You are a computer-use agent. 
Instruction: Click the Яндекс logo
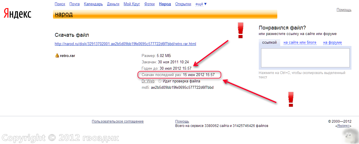point(17,14)
